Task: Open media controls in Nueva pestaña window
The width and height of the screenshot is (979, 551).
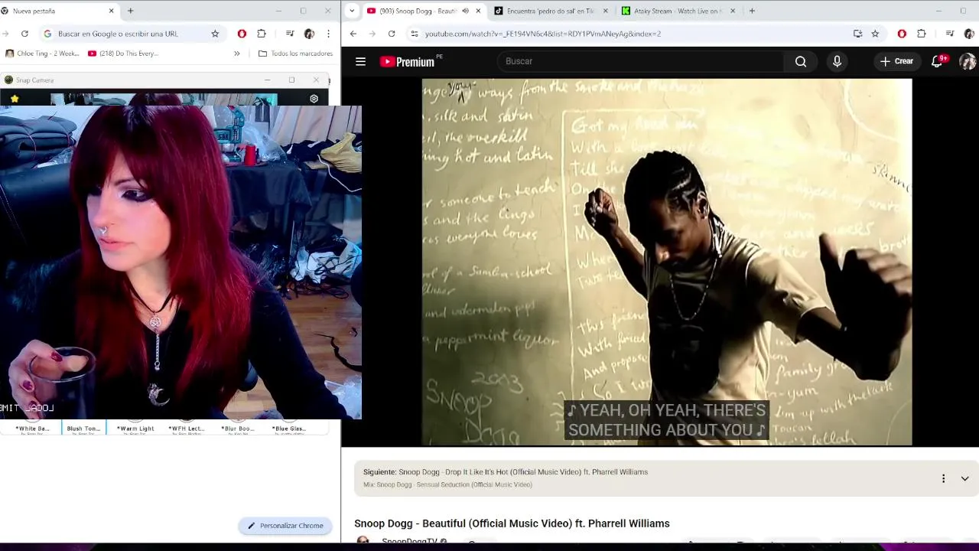Action: [290, 34]
